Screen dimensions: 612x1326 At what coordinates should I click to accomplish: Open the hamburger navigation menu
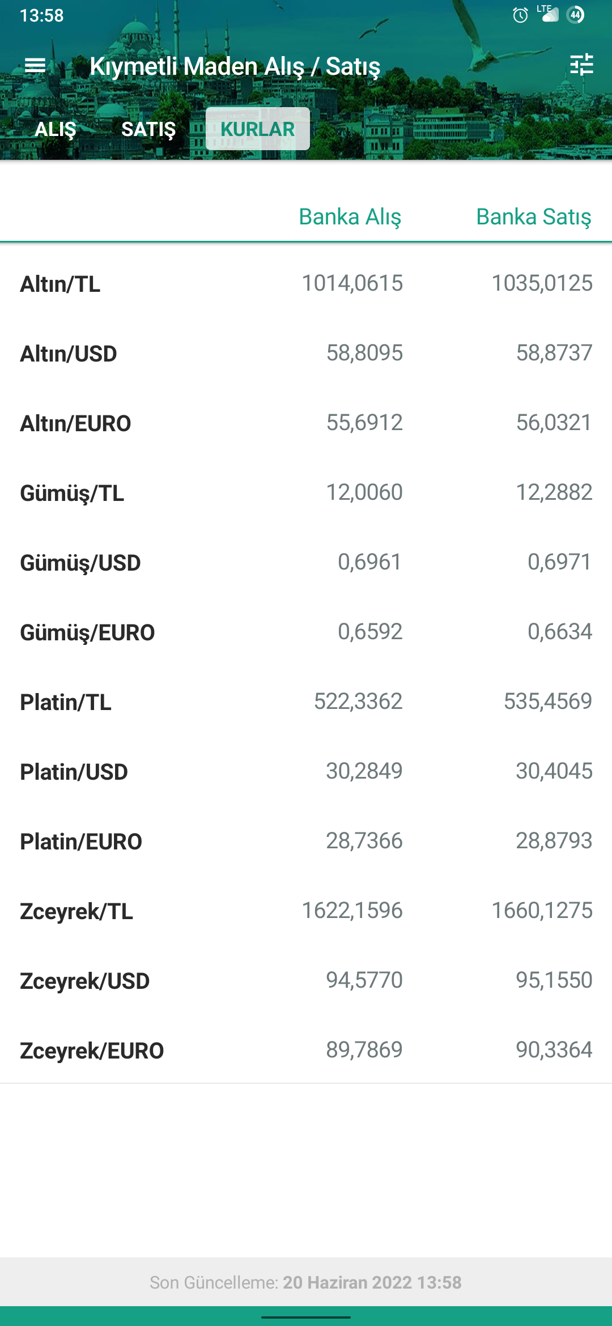click(35, 66)
